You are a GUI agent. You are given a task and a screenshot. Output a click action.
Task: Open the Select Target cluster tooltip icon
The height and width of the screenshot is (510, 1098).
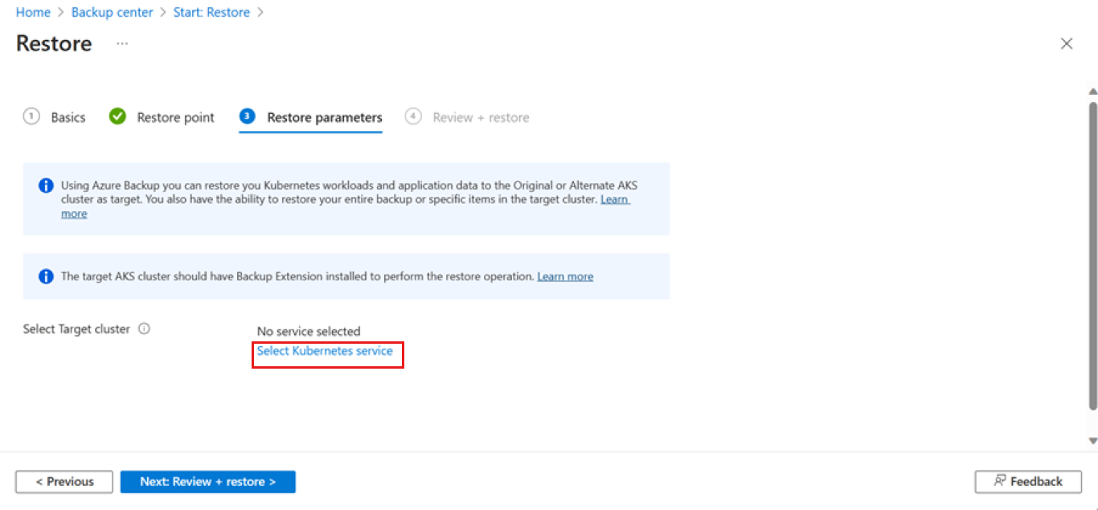[144, 328]
